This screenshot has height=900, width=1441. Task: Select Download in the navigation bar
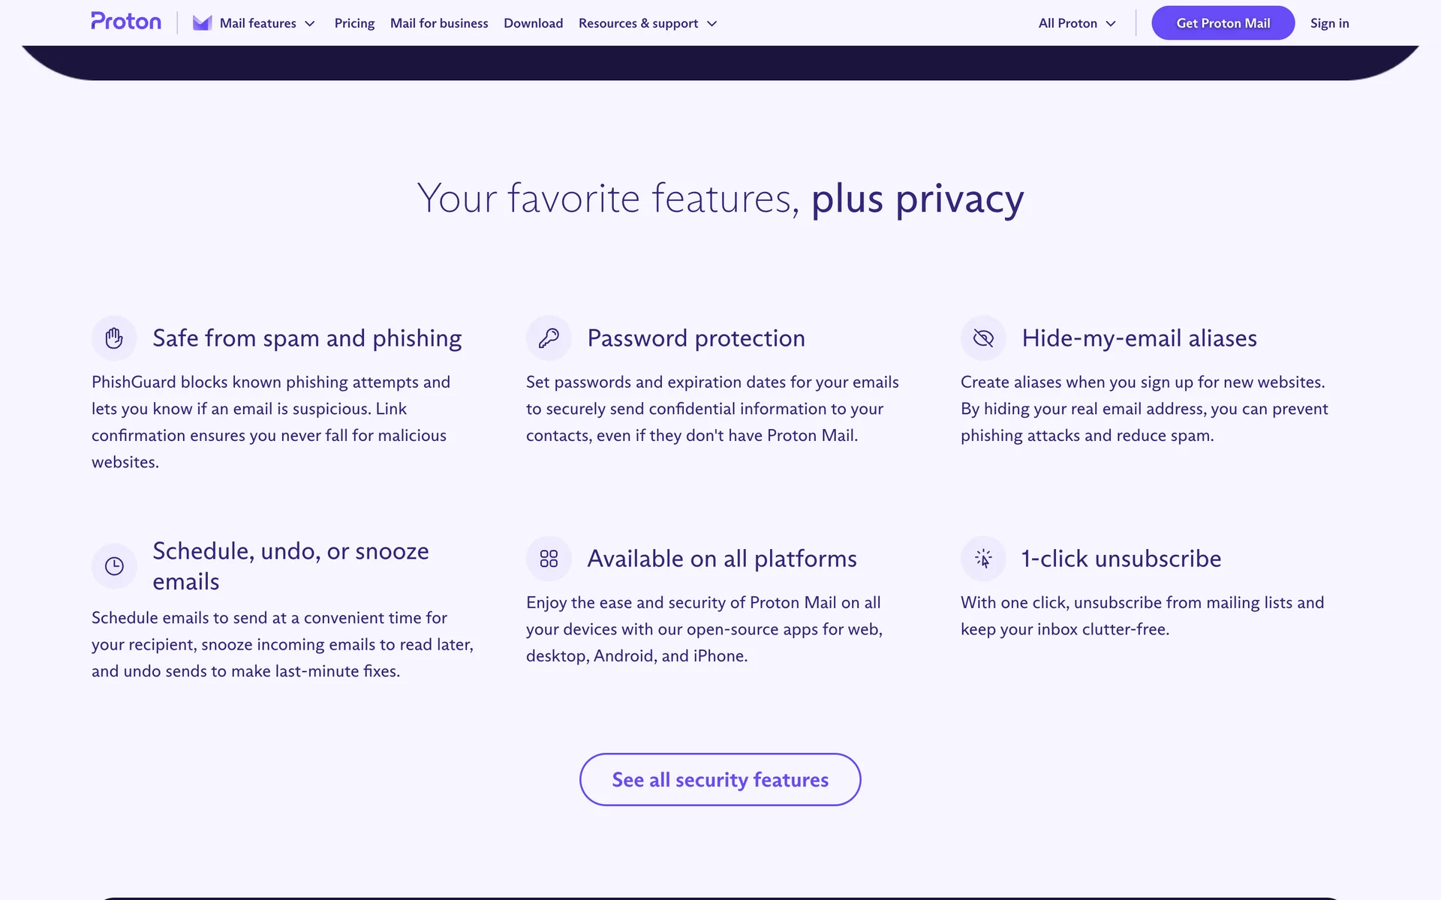(x=533, y=23)
